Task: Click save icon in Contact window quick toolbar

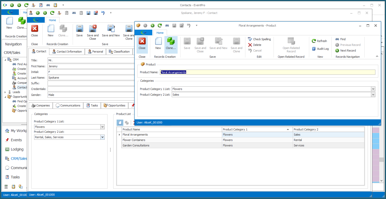Action: pyautogui.click(x=88, y=13)
